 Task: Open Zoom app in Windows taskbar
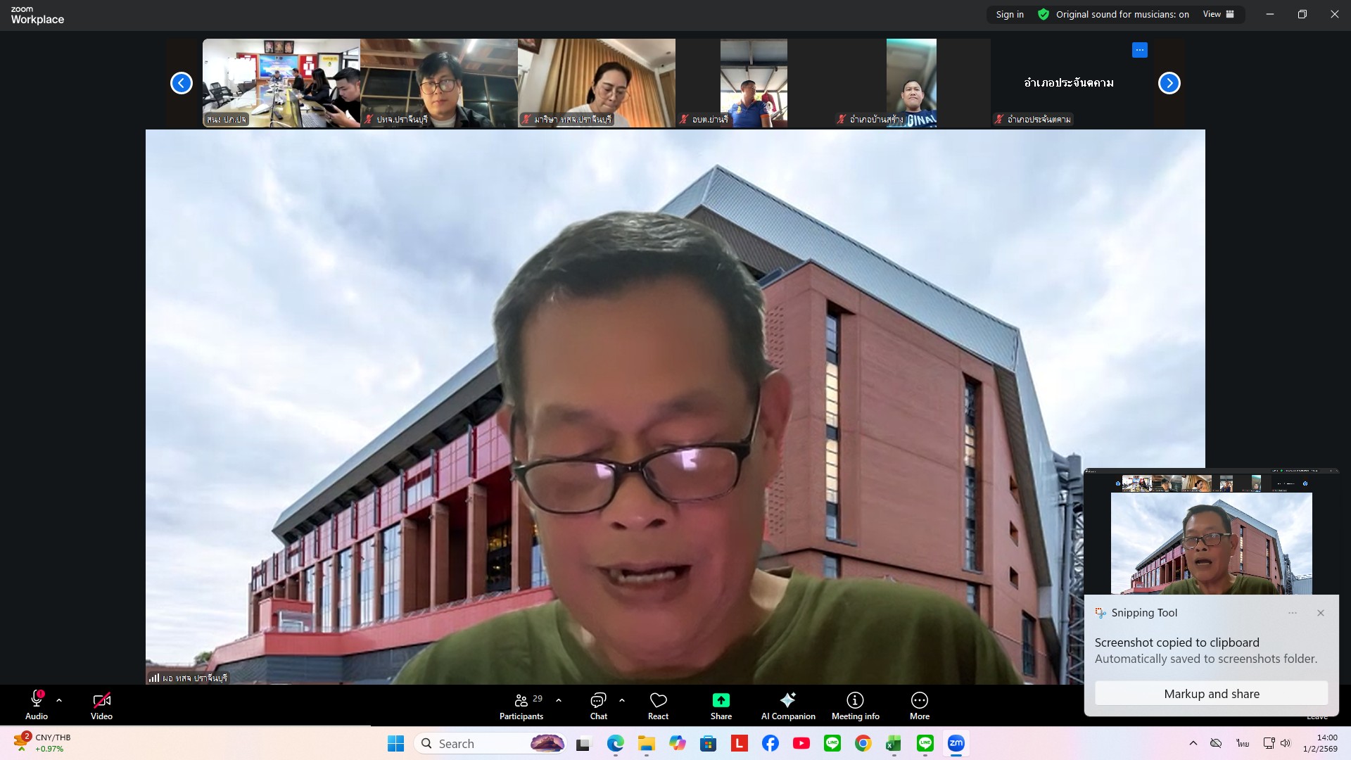pyautogui.click(x=956, y=743)
